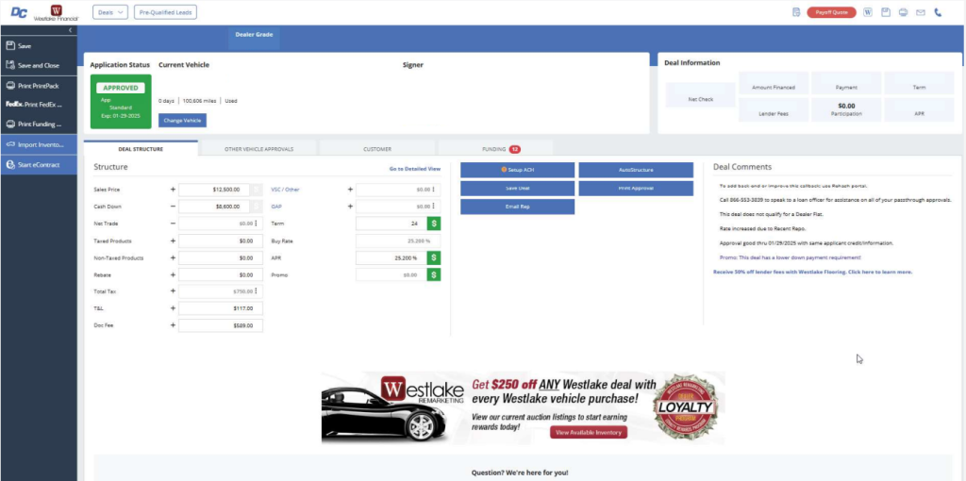Viewport: 966px width, 481px height.
Task: Click the envelope email icon in the top toolbar
Action: pos(921,12)
